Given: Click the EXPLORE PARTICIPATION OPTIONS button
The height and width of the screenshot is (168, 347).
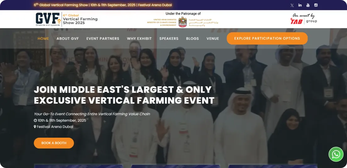Looking at the screenshot, I should 267,38.
